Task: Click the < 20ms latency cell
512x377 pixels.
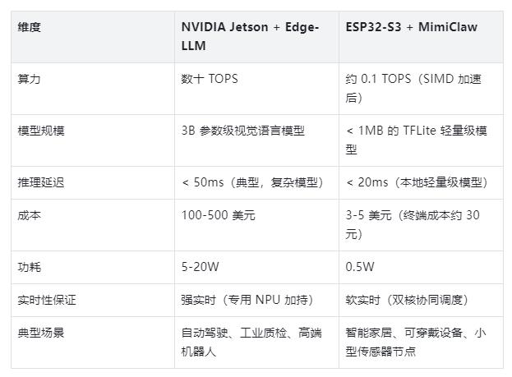Action: pos(417,182)
